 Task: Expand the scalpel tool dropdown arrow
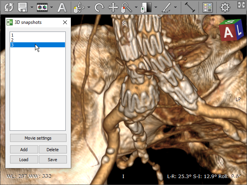click(175, 7)
